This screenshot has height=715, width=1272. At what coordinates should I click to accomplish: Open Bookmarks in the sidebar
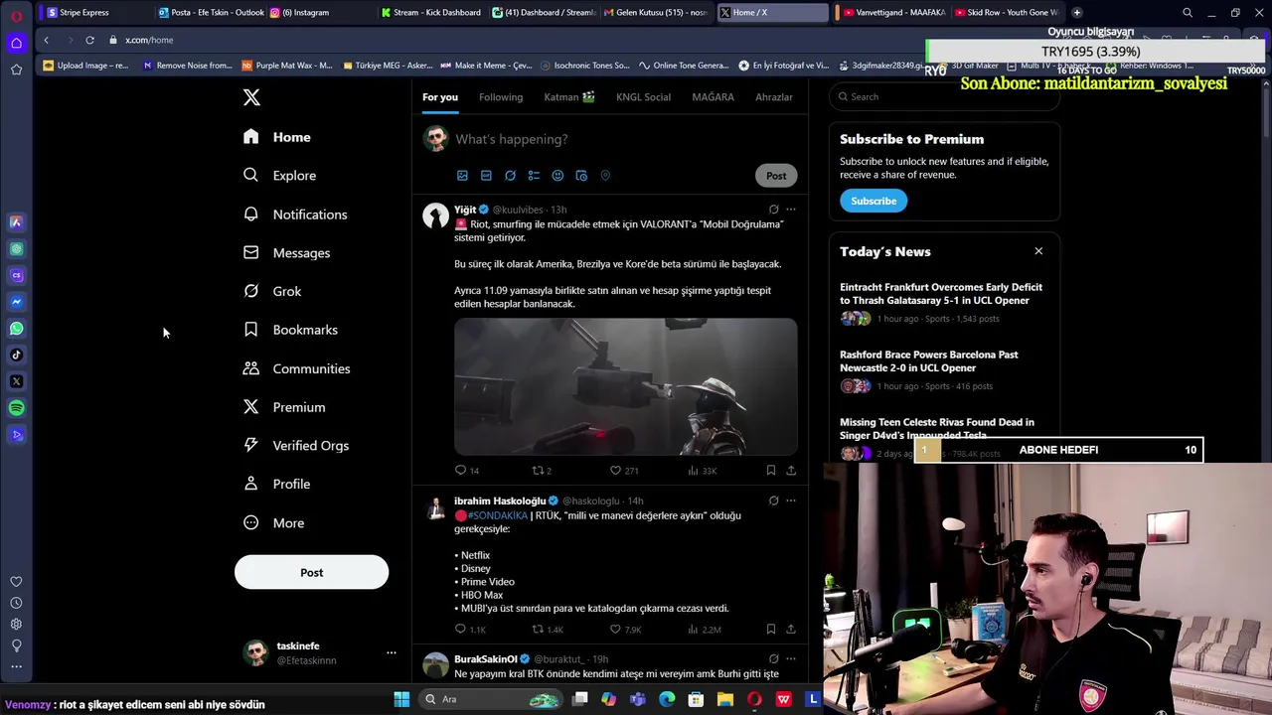coord(290,330)
